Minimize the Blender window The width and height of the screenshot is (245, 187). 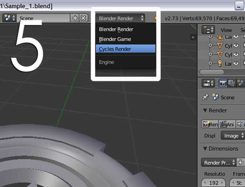(239, 6)
